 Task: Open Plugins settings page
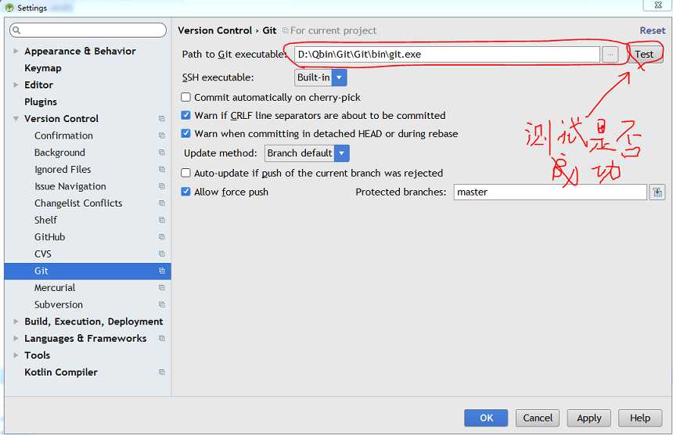[x=41, y=102]
